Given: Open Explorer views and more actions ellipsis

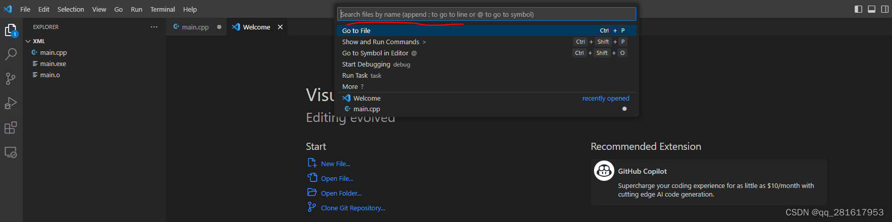Looking at the screenshot, I should [x=154, y=27].
